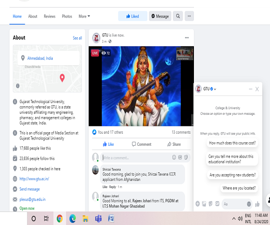Viewport: 270px width, 225px height.
Task: Click the See all link in About
Action: coord(77,38)
